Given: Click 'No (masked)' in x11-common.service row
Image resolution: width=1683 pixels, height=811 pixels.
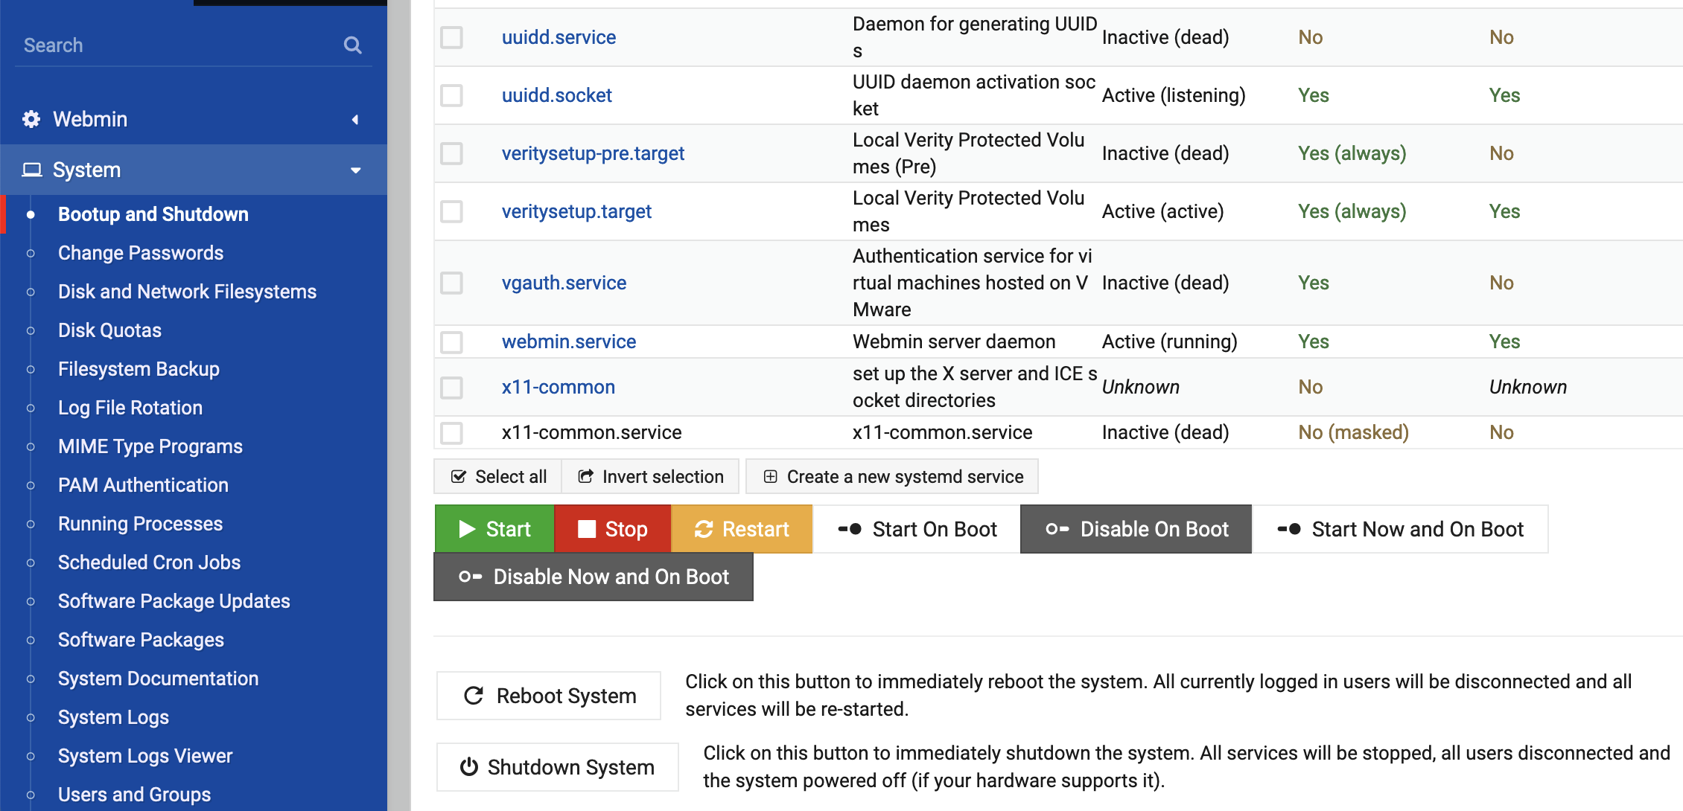Looking at the screenshot, I should pos(1354,432).
